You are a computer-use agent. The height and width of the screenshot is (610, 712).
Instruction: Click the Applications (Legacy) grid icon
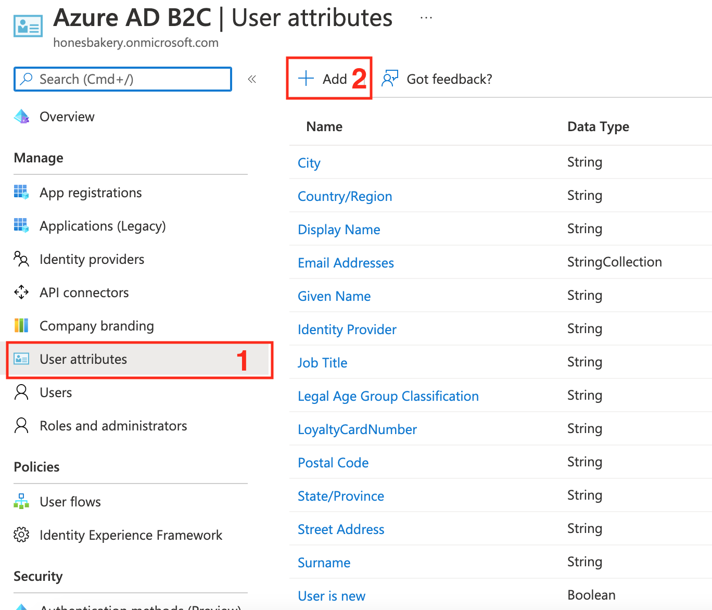pos(21,225)
